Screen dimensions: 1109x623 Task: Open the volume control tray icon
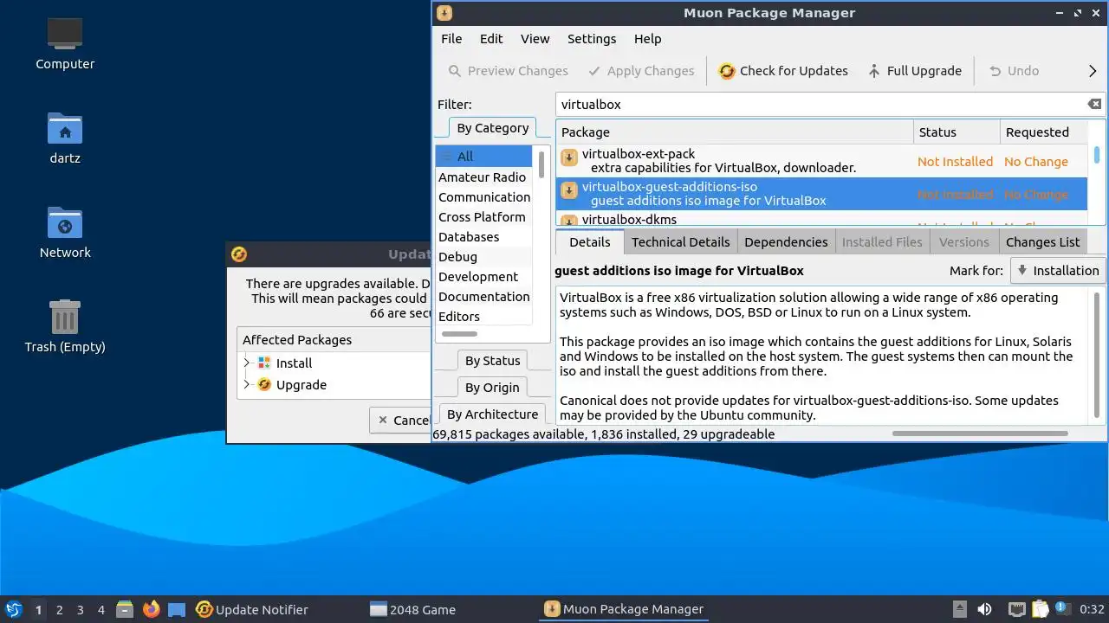(x=985, y=609)
